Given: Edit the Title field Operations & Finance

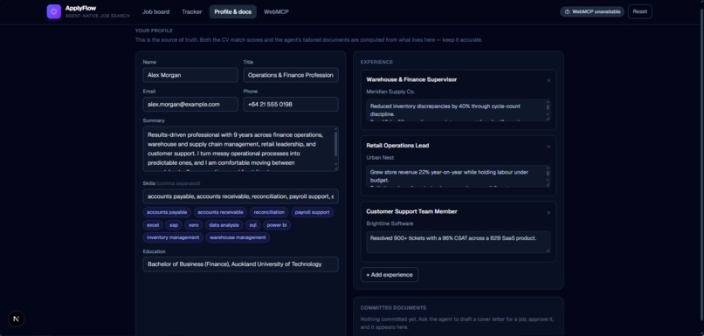Looking at the screenshot, I should coord(291,75).
